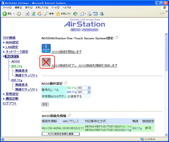
Task: Expand the WAN設定 tree arrow
Action: [x=4, y=42]
